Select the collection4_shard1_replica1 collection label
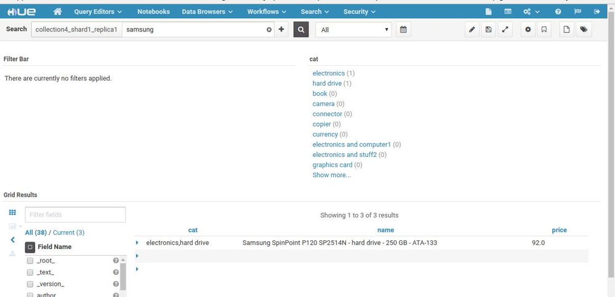The height and width of the screenshot is (297, 615). point(76,30)
